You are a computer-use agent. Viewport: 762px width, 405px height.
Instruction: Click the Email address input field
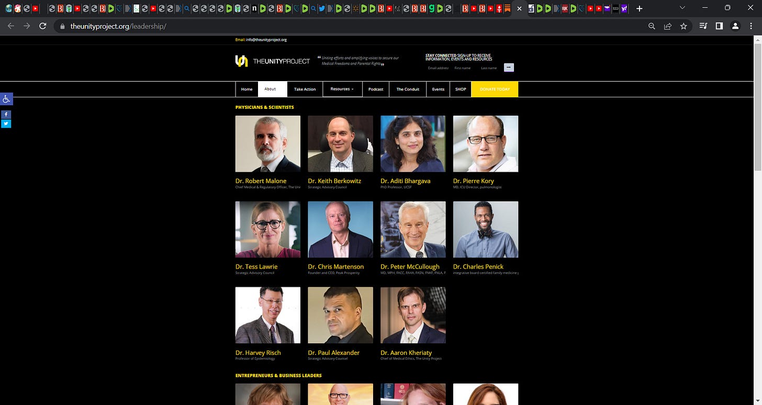438,68
